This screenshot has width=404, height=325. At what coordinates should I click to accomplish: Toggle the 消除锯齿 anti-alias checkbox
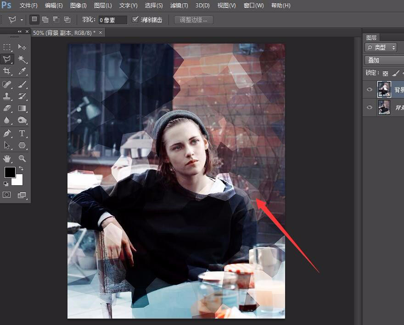pyautogui.click(x=135, y=20)
